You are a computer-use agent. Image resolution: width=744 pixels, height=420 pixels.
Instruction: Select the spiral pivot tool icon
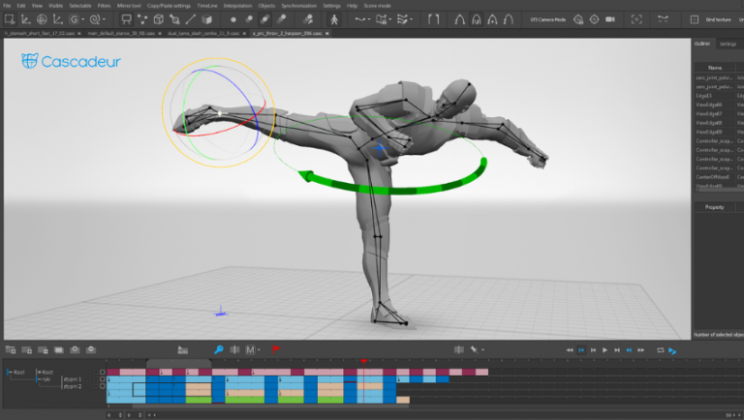[94, 19]
